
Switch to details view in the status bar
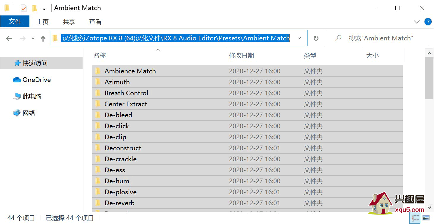[415, 218]
